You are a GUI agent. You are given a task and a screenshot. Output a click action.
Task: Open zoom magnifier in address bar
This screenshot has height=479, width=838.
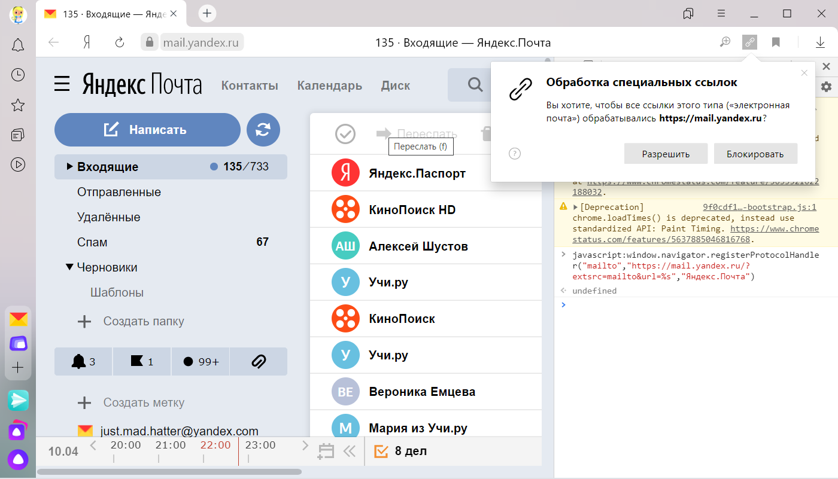(725, 42)
